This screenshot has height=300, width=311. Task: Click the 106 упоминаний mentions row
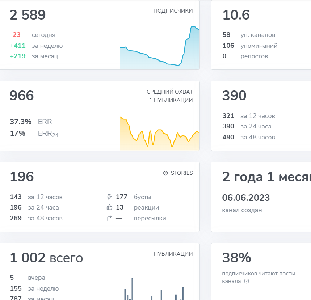point(250,46)
